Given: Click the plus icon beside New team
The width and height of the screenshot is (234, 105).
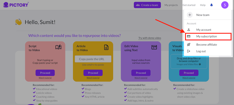Looking at the screenshot, I should (190, 15).
